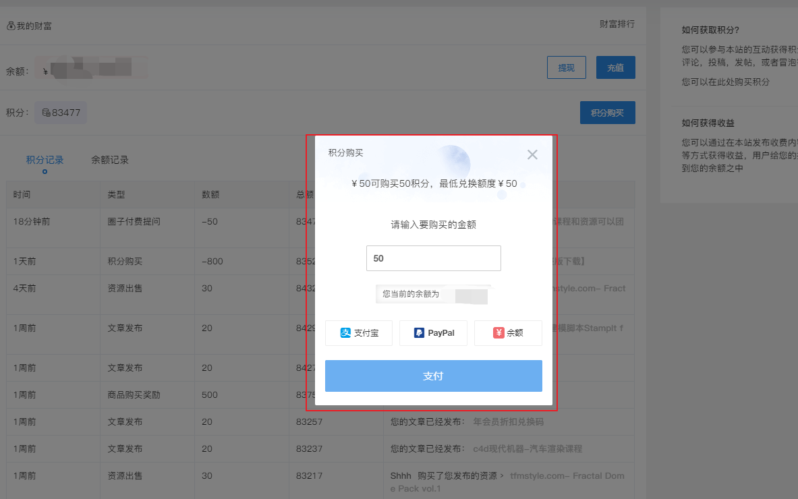The width and height of the screenshot is (798, 499).
Task: Click the 提现 withdraw button
Action: (566, 67)
